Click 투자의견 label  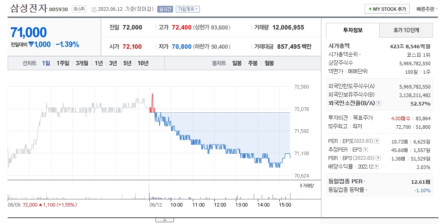coord(338,118)
